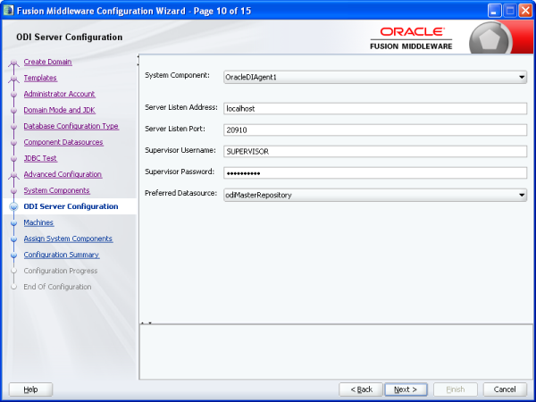Focus the Supervisor Username field
The height and width of the screenshot is (402, 536).
point(374,151)
